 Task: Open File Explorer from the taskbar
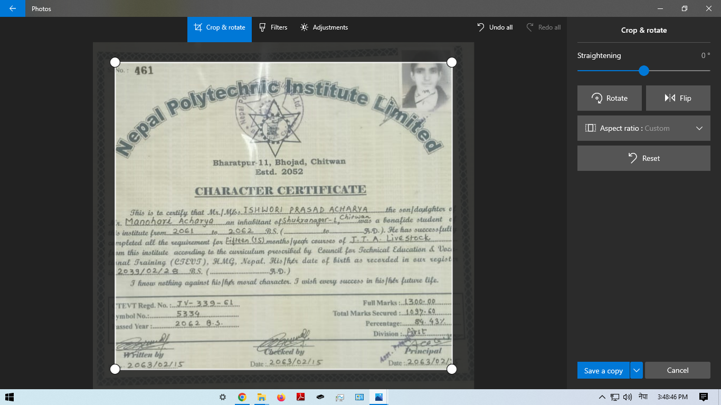[261, 397]
